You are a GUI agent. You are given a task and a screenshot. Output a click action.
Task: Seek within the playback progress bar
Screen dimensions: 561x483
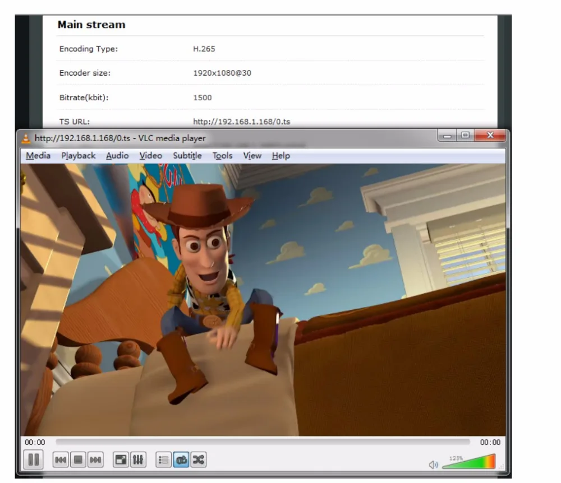point(263,442)
